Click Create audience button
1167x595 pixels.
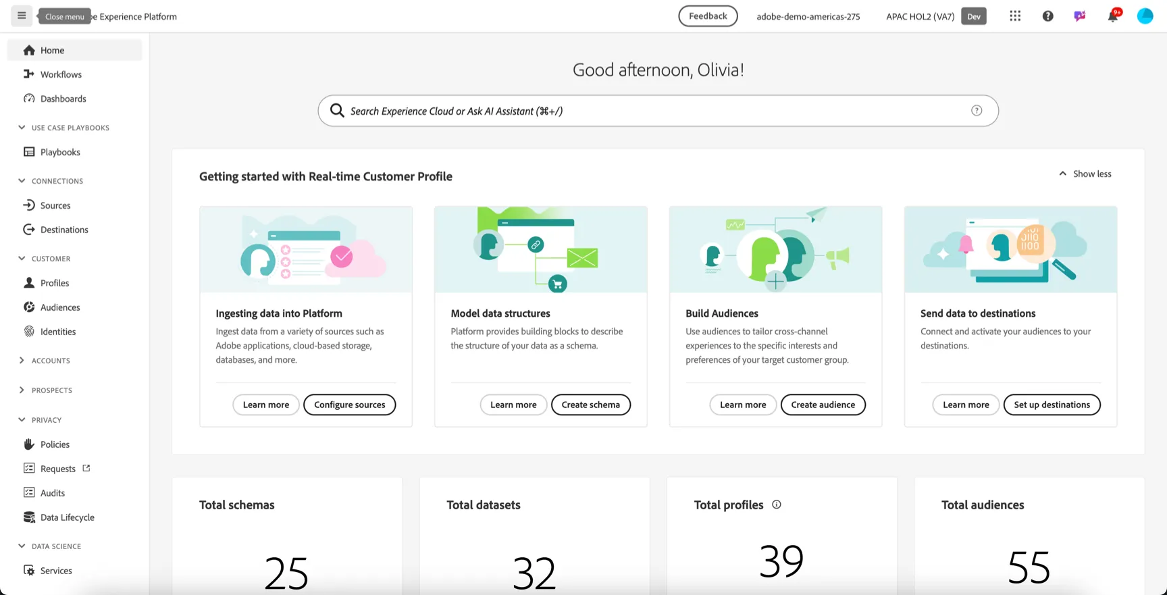pos(823,405)
